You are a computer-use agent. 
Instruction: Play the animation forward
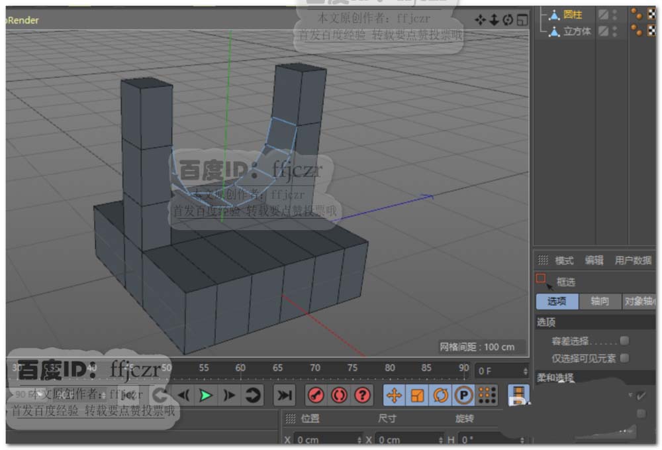206,396
